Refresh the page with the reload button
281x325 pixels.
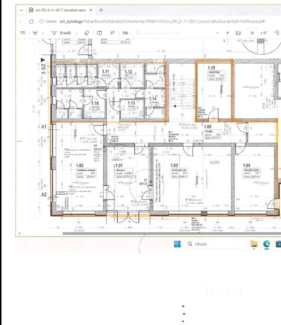[x=31, y=22]
